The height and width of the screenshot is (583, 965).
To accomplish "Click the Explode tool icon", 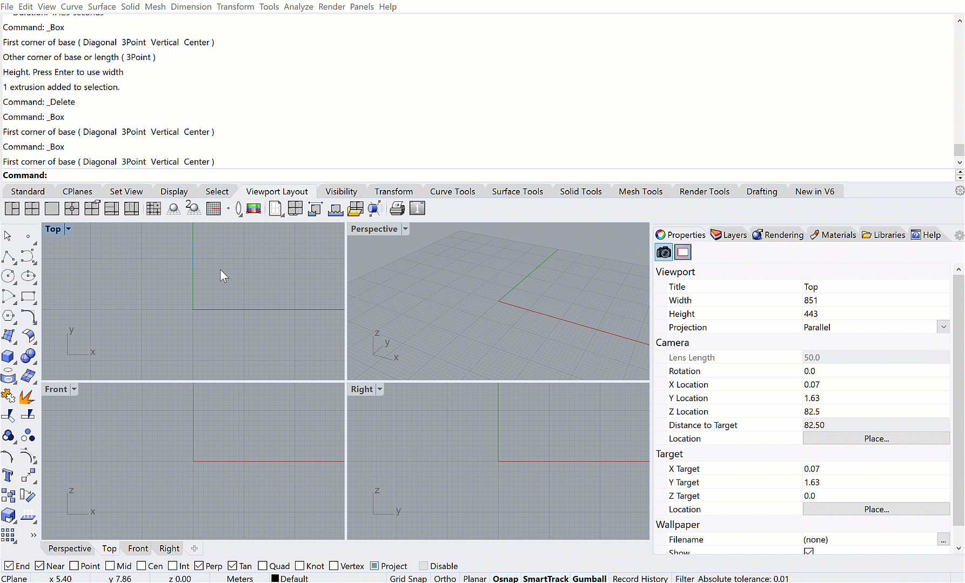I will point(28,397).
